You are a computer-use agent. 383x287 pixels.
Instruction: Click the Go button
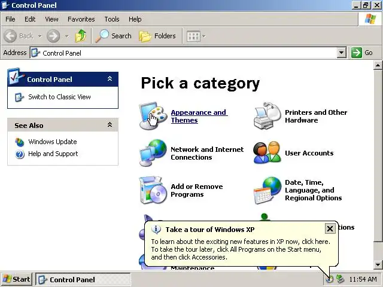362,53
